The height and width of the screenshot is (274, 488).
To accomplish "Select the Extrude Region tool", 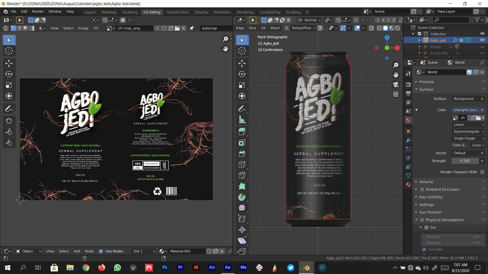I will coord(242,131).
